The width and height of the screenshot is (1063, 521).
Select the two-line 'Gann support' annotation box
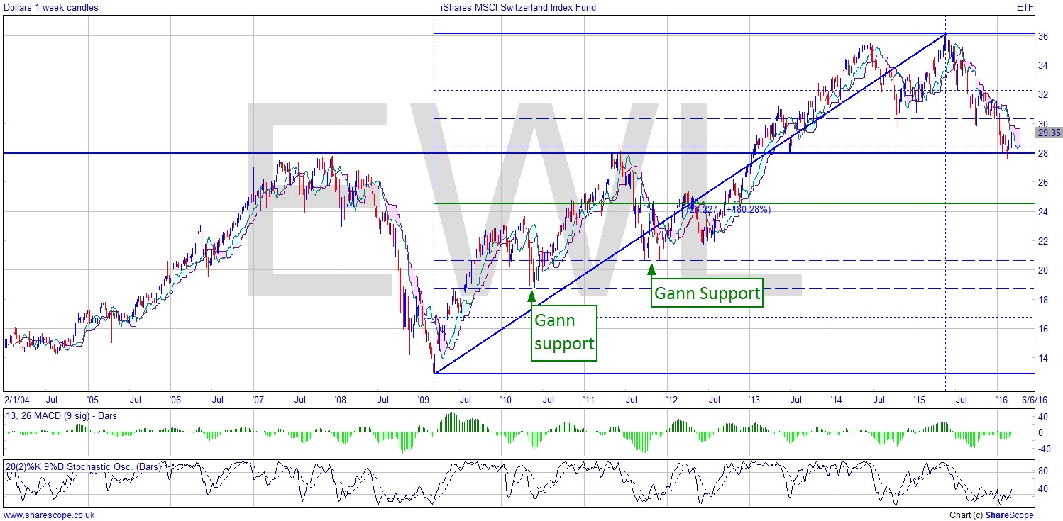coord(563,332)
